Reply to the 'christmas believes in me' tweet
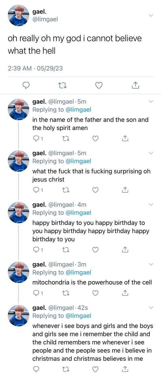The height and width of the screenshot is (376, 161). (x=36, y=368)
